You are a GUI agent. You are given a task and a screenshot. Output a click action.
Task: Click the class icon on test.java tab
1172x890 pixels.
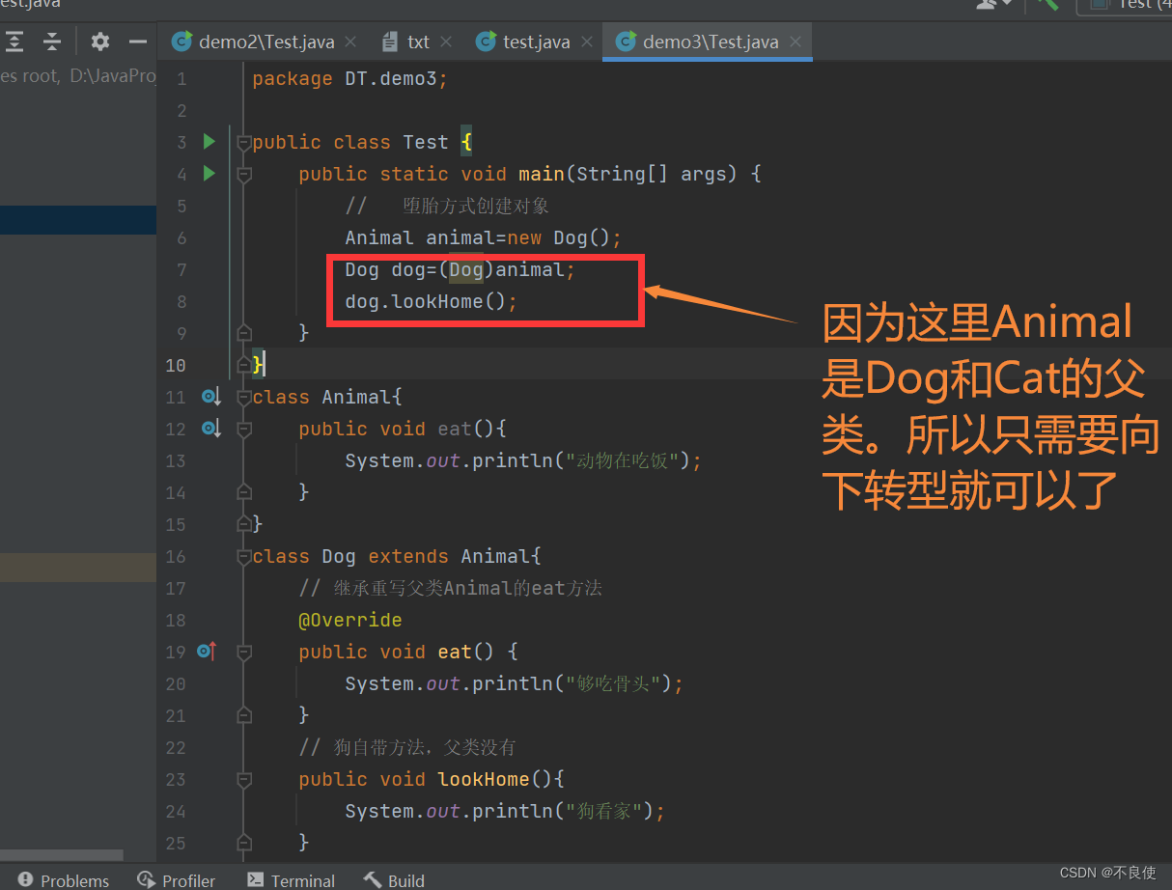[x=486, y=42]
